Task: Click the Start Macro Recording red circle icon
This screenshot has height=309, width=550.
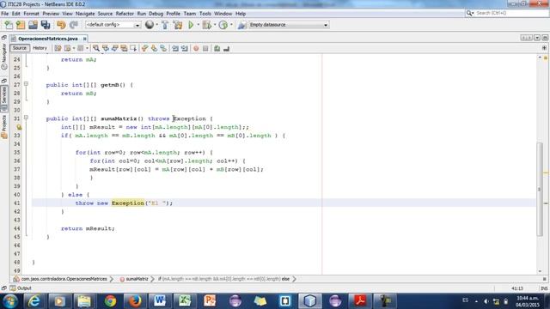Action: 196,48
